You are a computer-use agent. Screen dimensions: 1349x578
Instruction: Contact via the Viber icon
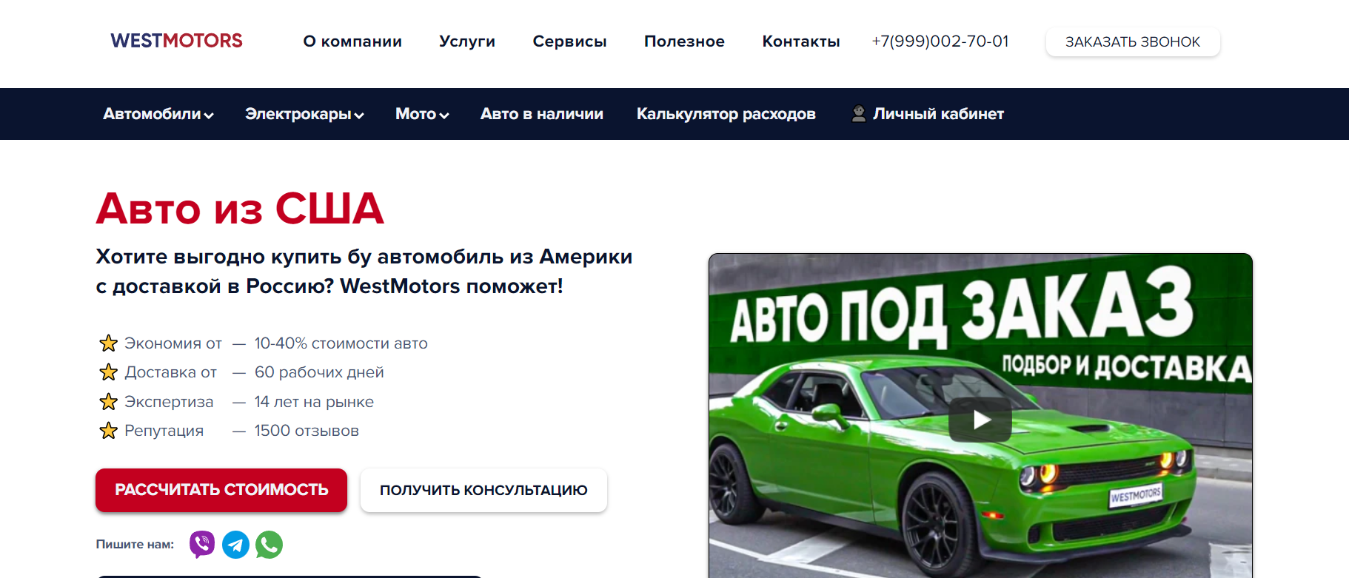202,545
